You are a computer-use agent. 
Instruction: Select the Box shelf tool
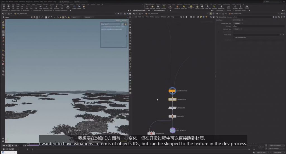point(4,7)
